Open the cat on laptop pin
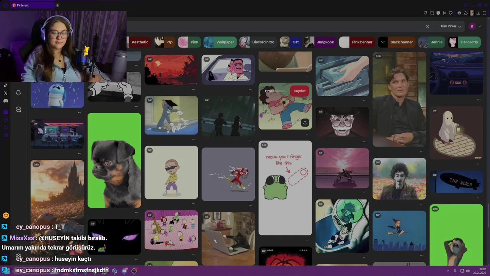Viewport: 490px width, 276px height. click(228, 239)
